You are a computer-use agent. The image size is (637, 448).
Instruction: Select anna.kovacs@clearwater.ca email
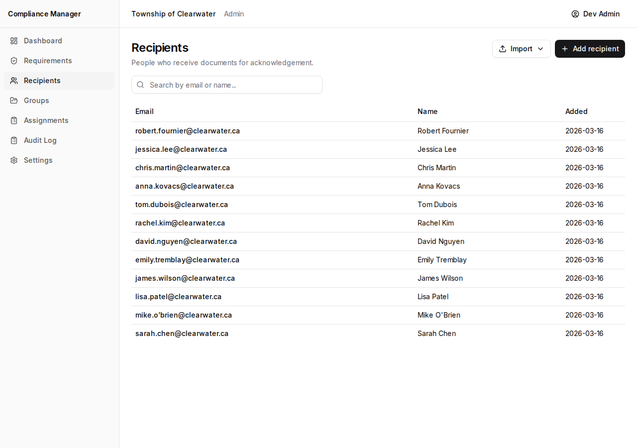click(x=185, y=186)
